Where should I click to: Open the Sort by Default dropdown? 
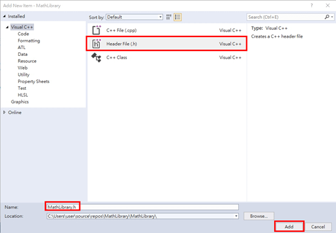(135, 17)
